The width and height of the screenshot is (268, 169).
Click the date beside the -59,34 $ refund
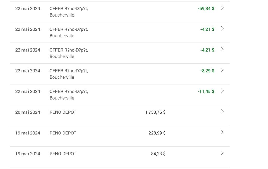(28, 8)
